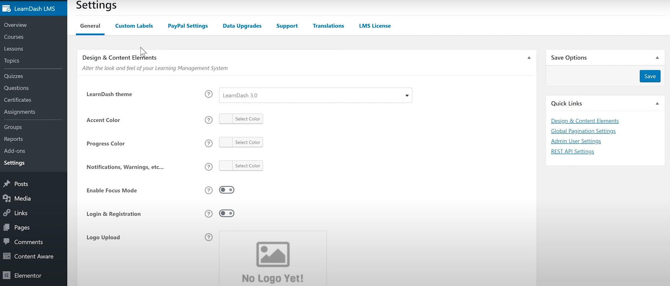The image size is (670, 286).
Task: Collapse the Quick Links panel
Action: pos(657,103)
